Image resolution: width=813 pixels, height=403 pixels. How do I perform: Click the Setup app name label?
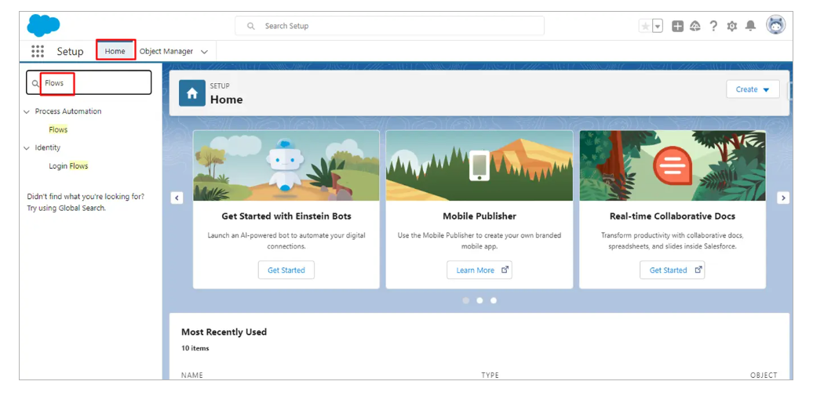[70, 51]
